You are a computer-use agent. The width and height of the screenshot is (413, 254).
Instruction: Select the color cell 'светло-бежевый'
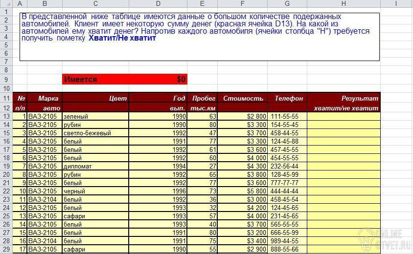click(95, 133)
